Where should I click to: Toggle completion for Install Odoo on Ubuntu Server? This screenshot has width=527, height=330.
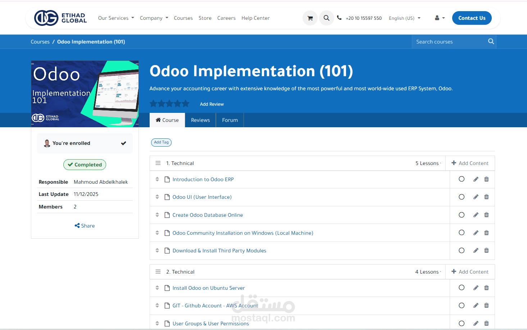(x=462, y=288)
